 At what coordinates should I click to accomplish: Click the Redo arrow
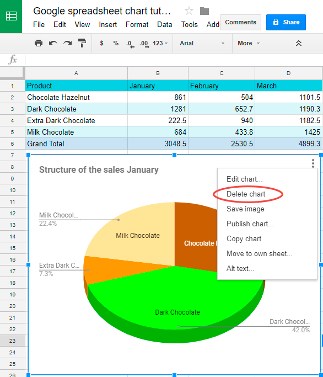(x=67, y=43)
